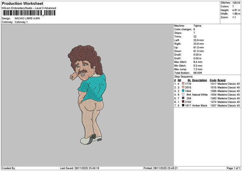Click design name 'NACHO LIBRE 4,8IN'
This screenshot has height=171, width=242.
pyautogui.click(x=27, y=19)
